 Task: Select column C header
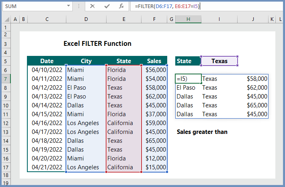pos(47,19)
